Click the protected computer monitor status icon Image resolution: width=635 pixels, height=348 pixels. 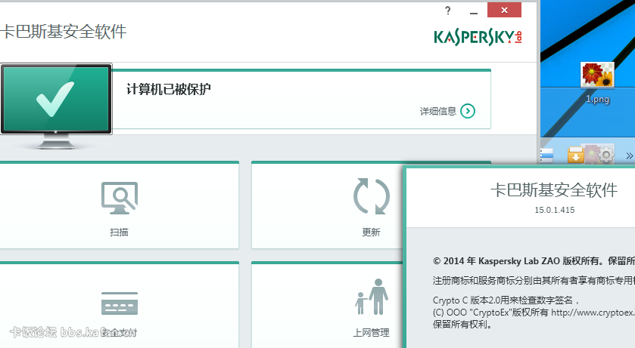pyautogui.click(x=56, y=106)
